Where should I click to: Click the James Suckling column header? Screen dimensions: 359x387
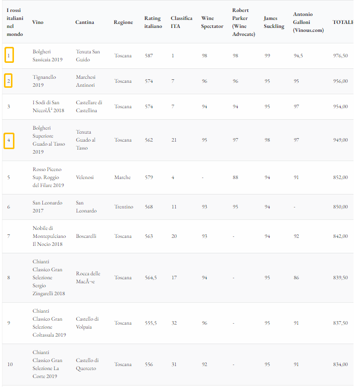(274, 22)
